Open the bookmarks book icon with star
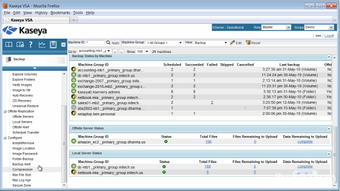This screenshot has height=191, width=340. (x=20, y=44)
